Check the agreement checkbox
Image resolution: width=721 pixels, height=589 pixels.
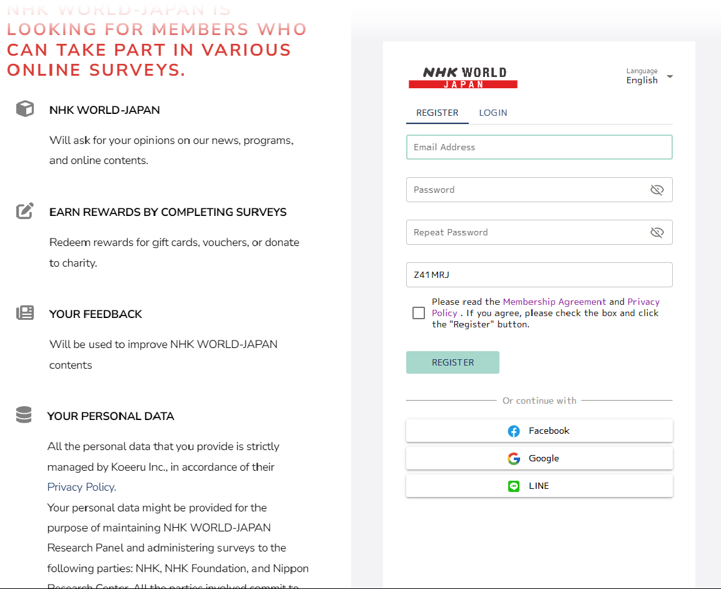pyautogui.click(x=419, y=313)
